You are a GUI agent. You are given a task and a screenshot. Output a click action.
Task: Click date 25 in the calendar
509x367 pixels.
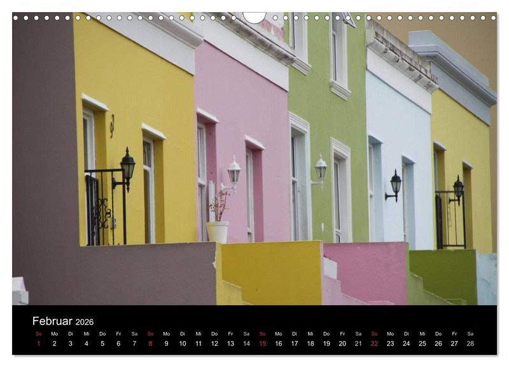(422, 343)
